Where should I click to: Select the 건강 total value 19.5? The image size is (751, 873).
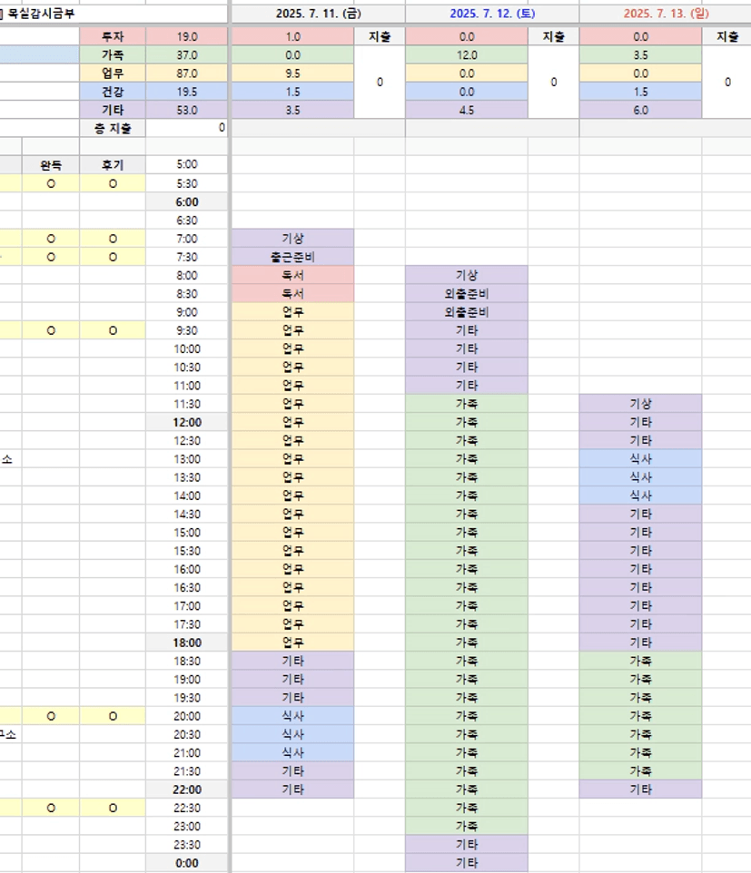[x=187, y=92]
